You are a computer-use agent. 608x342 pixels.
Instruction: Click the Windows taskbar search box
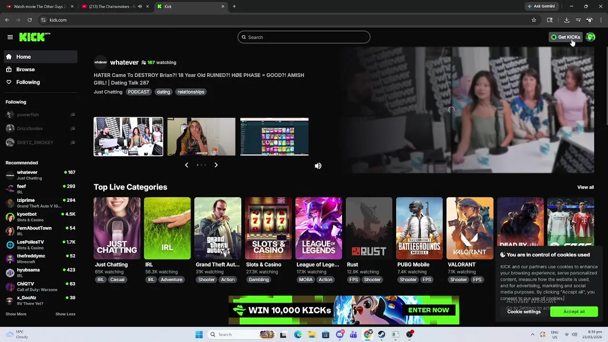(241, 334)
